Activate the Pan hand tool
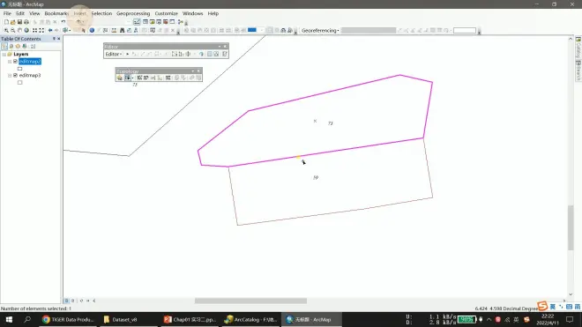This screenshot has width=582, height=327. [x=19, y=31]
